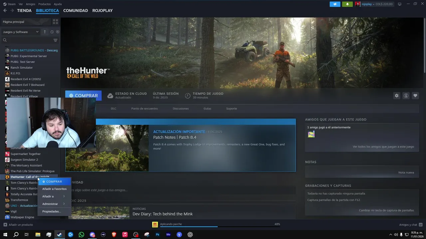Open Discusiones tab
This screenshot has height=239, width=426.
pos(181,109)
